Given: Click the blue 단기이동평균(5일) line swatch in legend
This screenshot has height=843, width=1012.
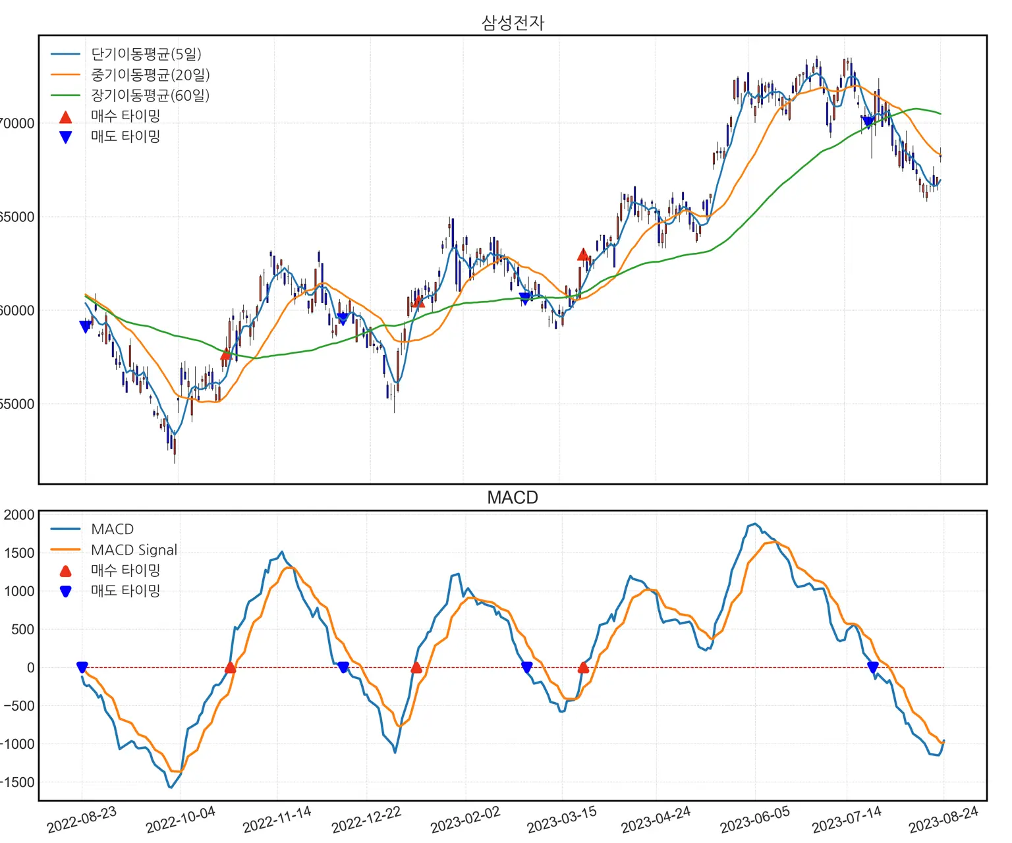Looking at the screenshot, I should pos(65,55).
